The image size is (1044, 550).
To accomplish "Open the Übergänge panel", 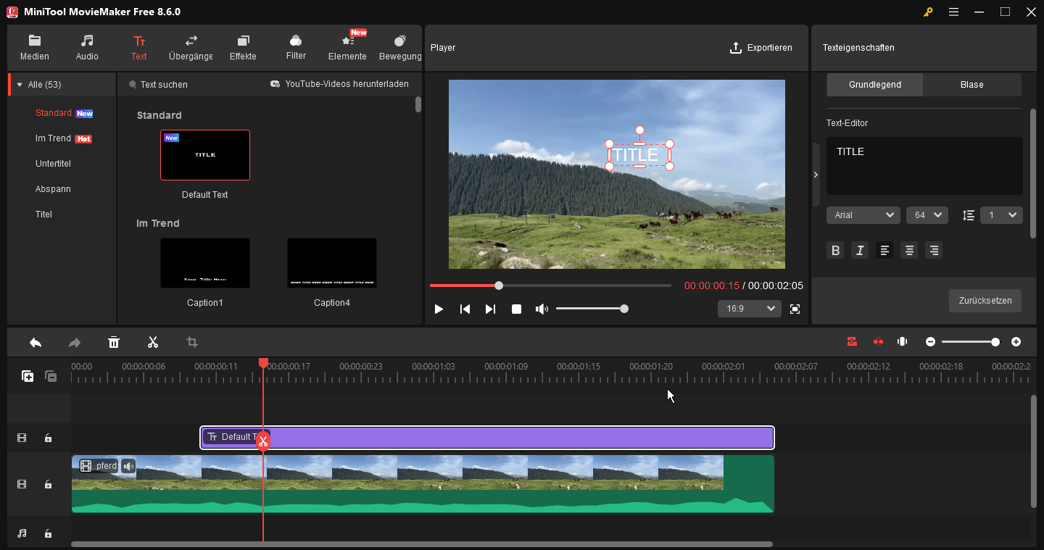I will [x=190, y=48].
